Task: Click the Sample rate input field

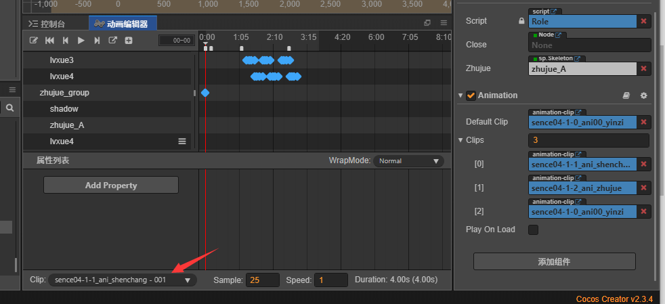Action: [262, 280]
